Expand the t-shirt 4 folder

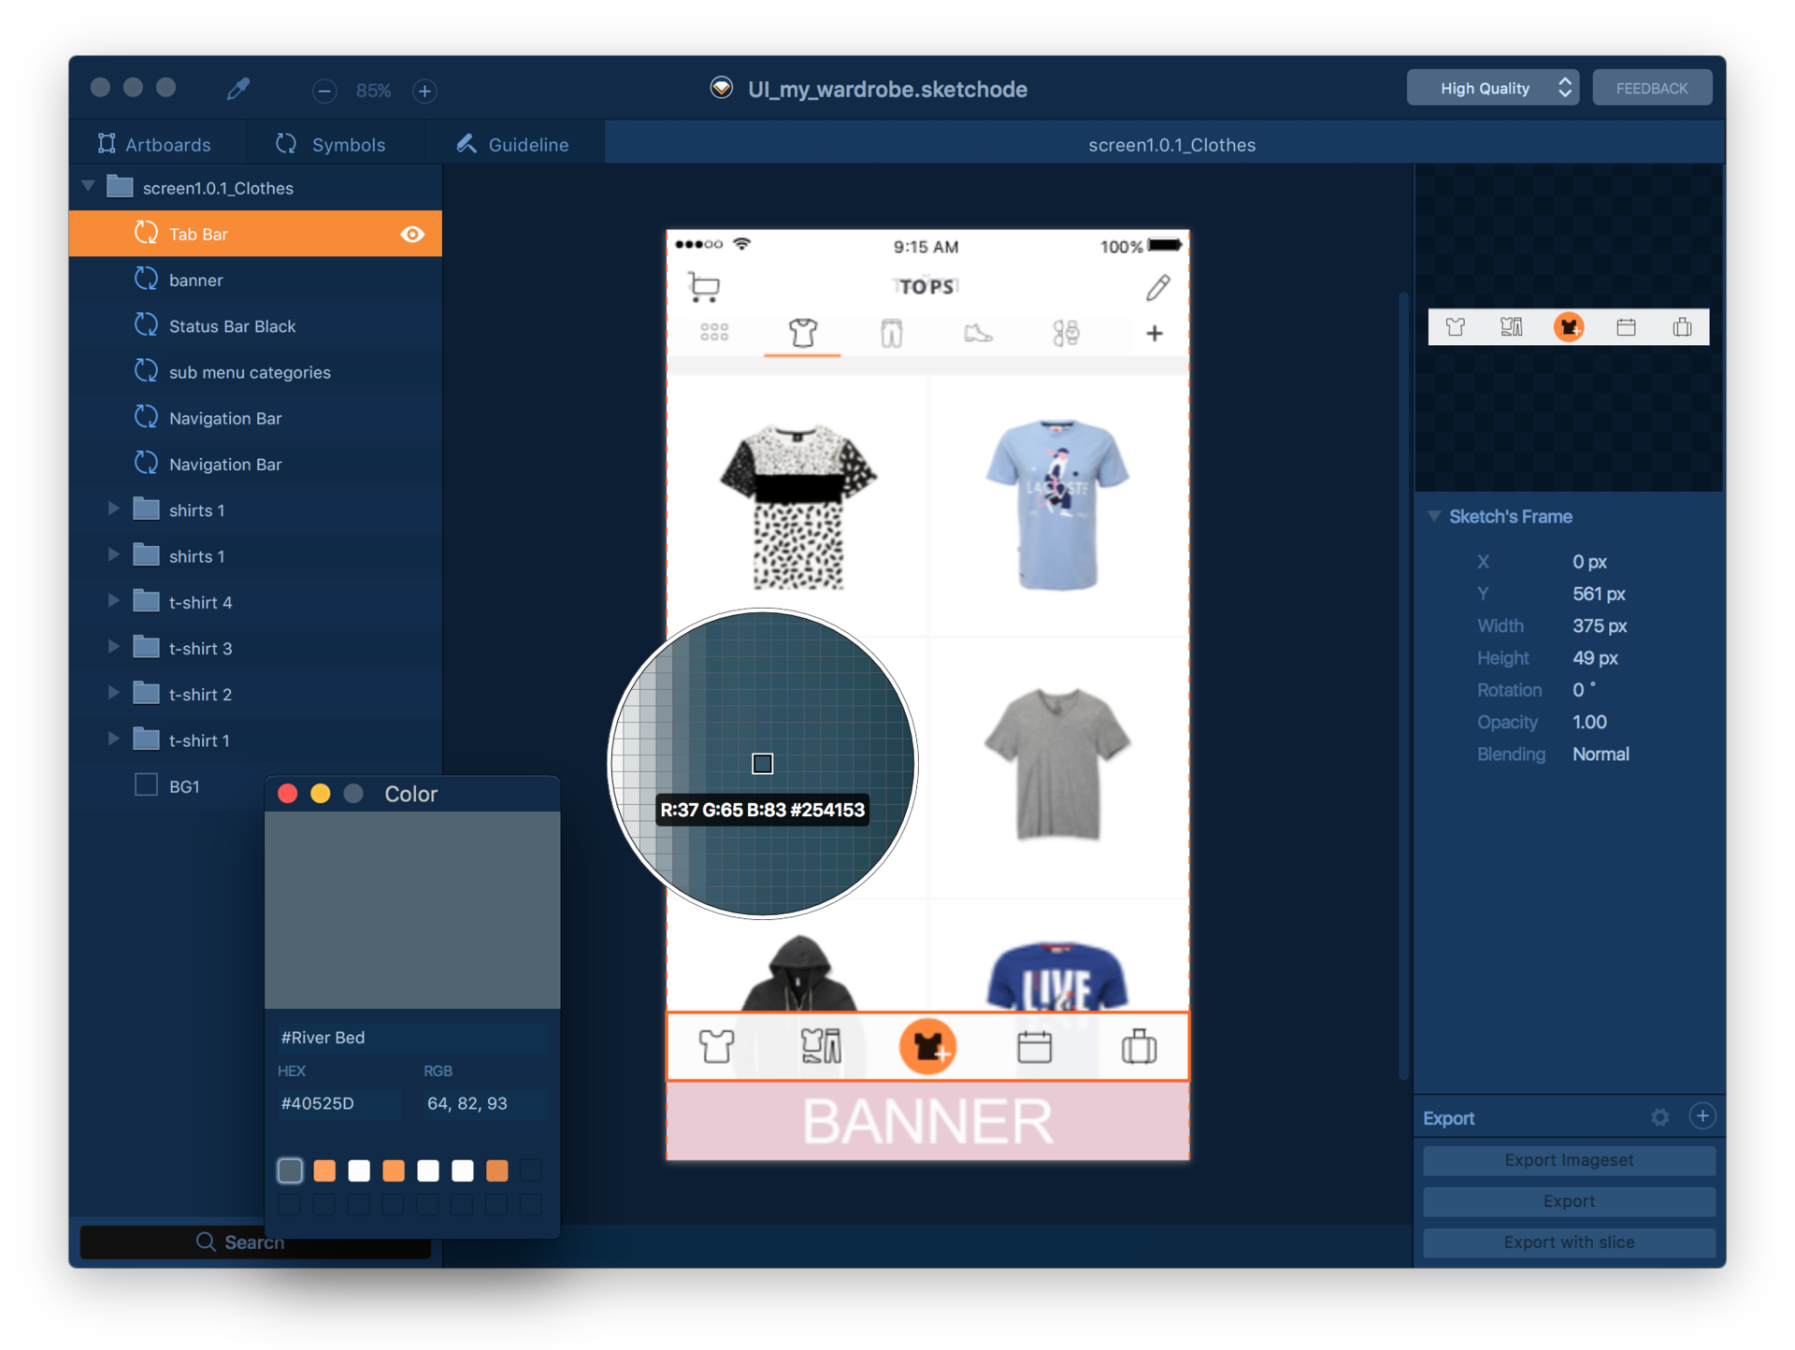(113, 601)
